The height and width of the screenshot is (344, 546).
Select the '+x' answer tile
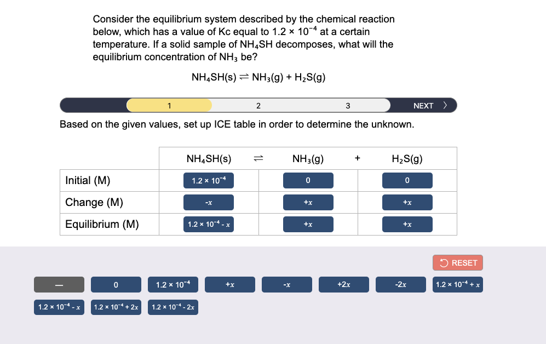click(229, 284)
